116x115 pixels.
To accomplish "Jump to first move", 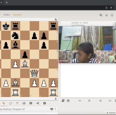I will (80, 100).
